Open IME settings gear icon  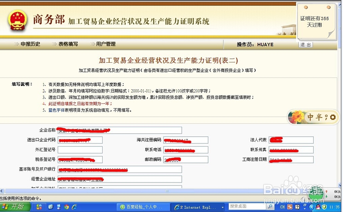pyautogui.click(x=333, y=117)
